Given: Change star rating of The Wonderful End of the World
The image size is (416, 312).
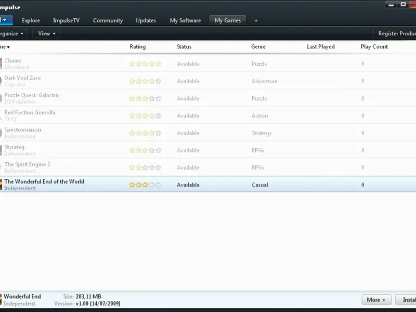Looking at the screenshot, I should pyautogui.click(x=145, y=185).
